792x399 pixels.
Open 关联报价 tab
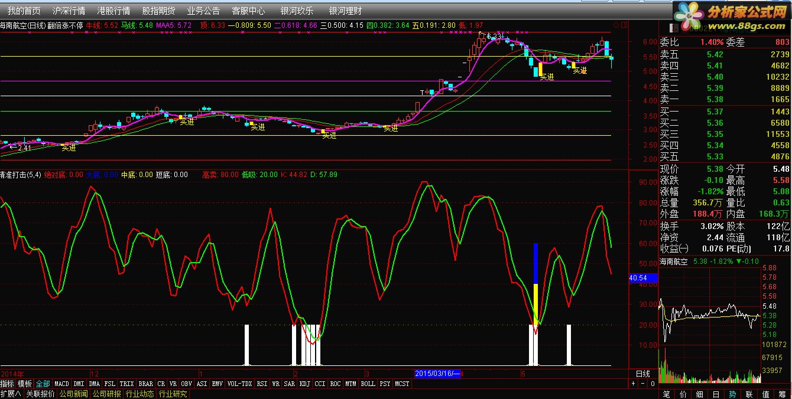(x=40, y=394)
